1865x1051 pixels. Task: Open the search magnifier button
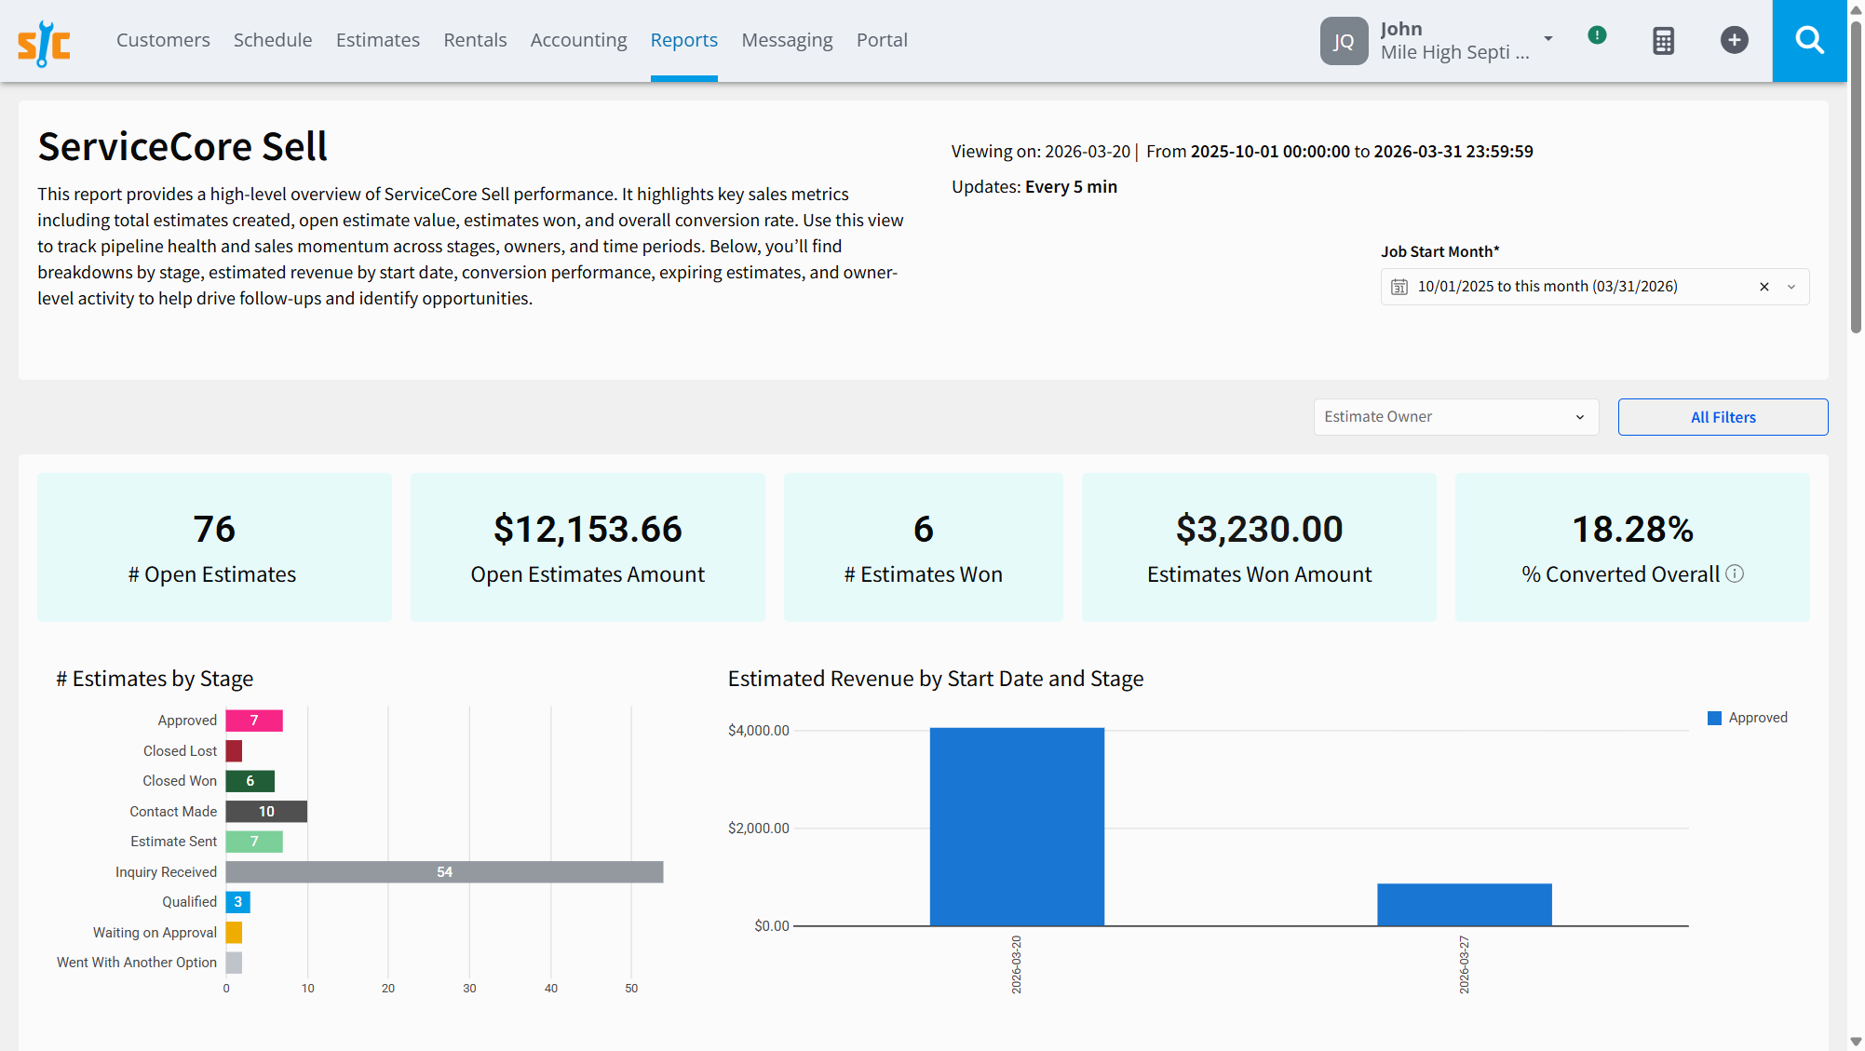pyautogui.click(x=1809, y=41)
